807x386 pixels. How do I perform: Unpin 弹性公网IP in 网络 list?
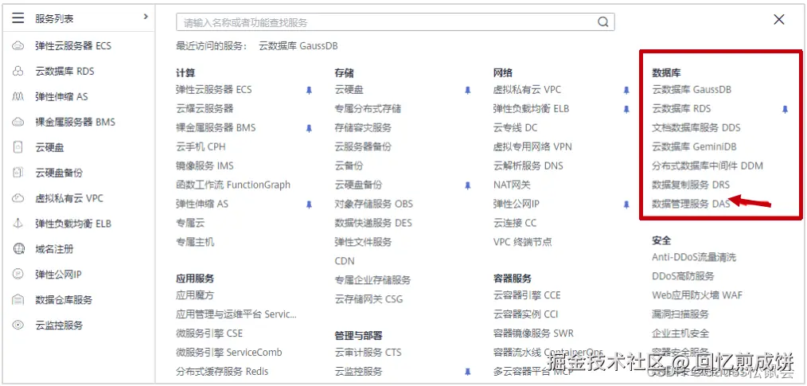(626, 205)
